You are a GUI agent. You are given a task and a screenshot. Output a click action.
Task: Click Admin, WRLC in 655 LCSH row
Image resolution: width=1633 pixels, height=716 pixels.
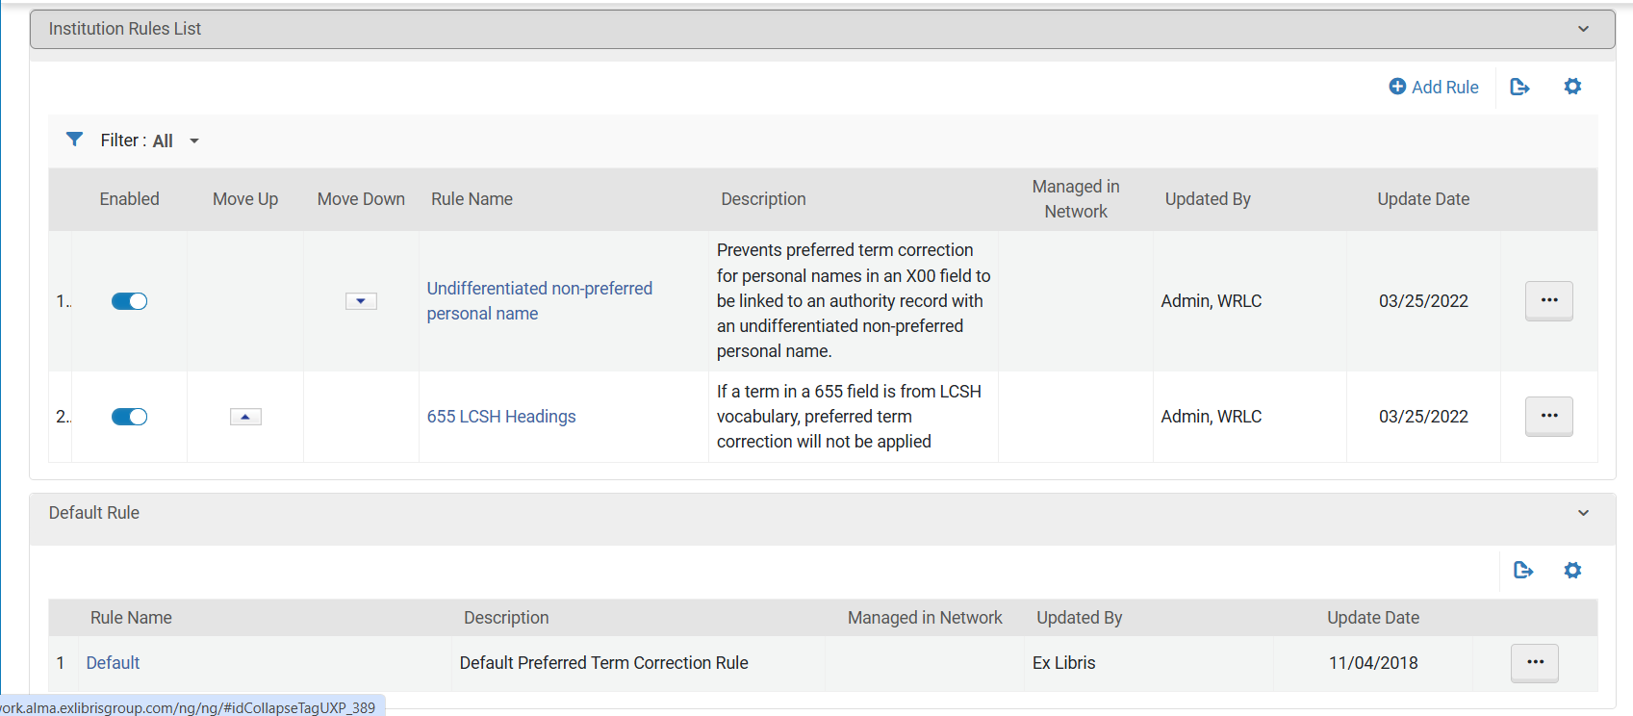click(x=1211, y=417)
